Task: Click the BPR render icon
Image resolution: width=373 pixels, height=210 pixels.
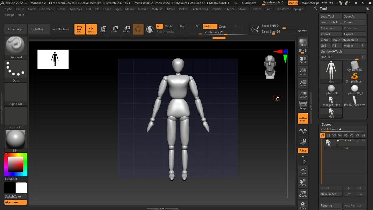Action: 303,42
